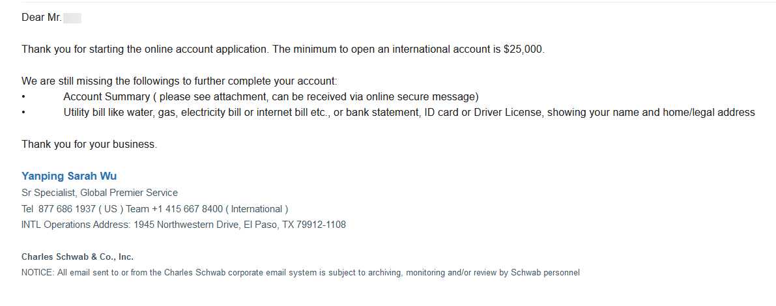Click the redacted name box after Mr.
The height and width of the screenshot is (306, 776).
pos(72,18)
